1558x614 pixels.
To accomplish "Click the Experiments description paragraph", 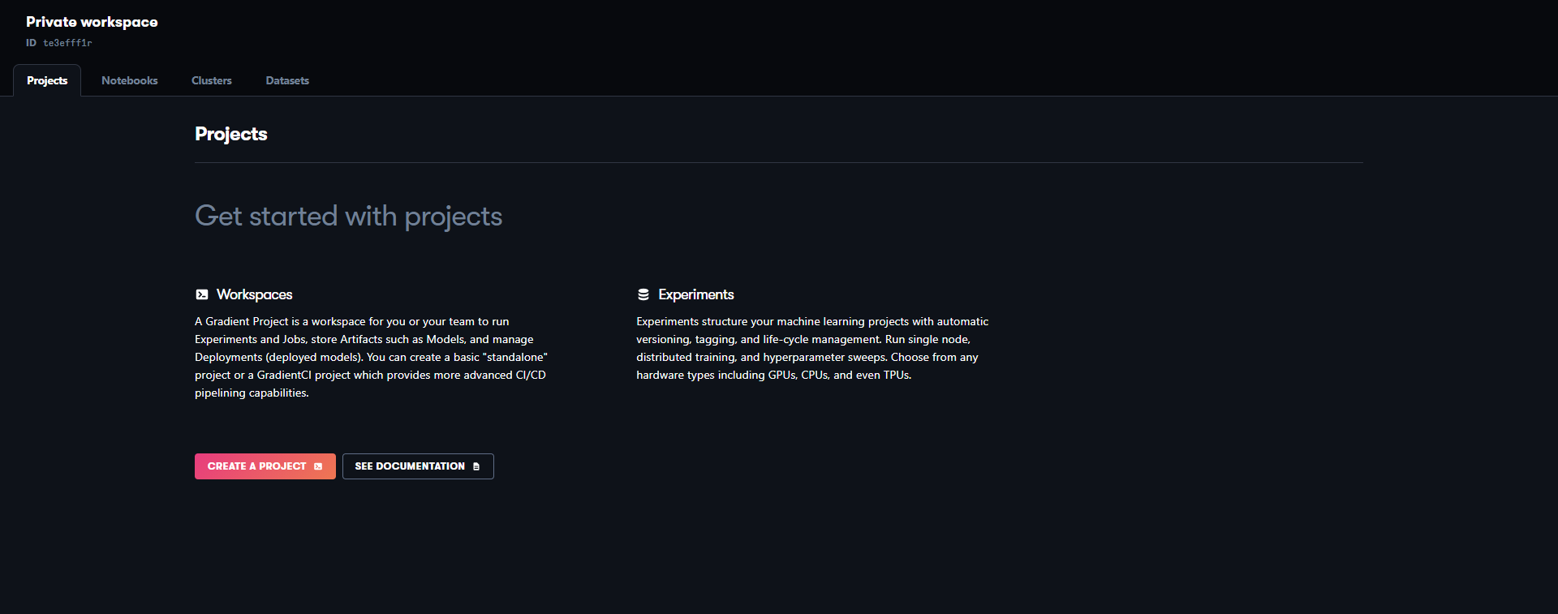I will (x=812, y=348).
